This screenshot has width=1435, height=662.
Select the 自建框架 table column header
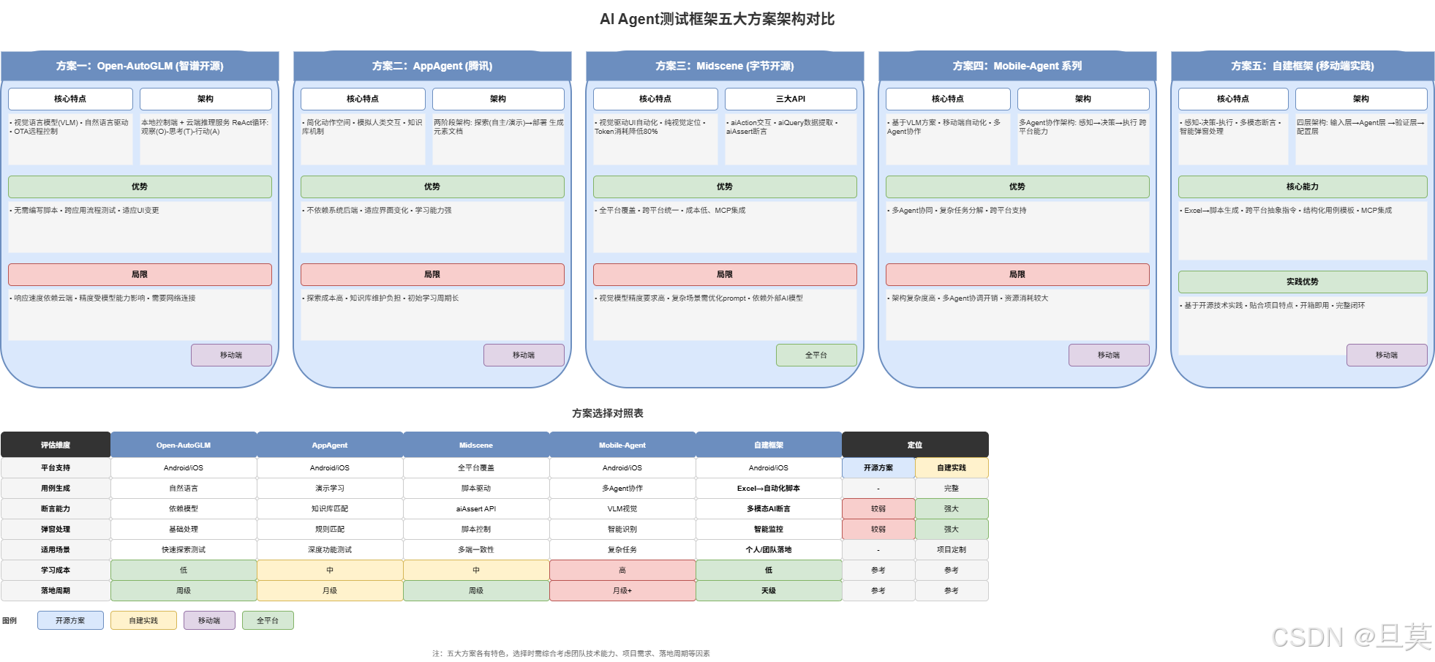pyautogui.click(x=769, y=445)
